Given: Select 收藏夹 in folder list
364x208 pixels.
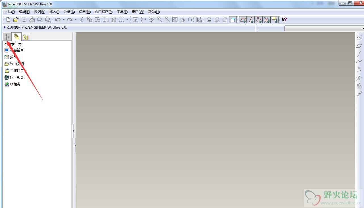Looking at the screenshot, I should [12, 84].
